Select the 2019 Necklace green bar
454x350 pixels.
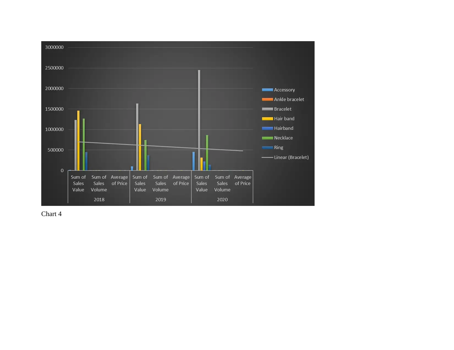145,155
